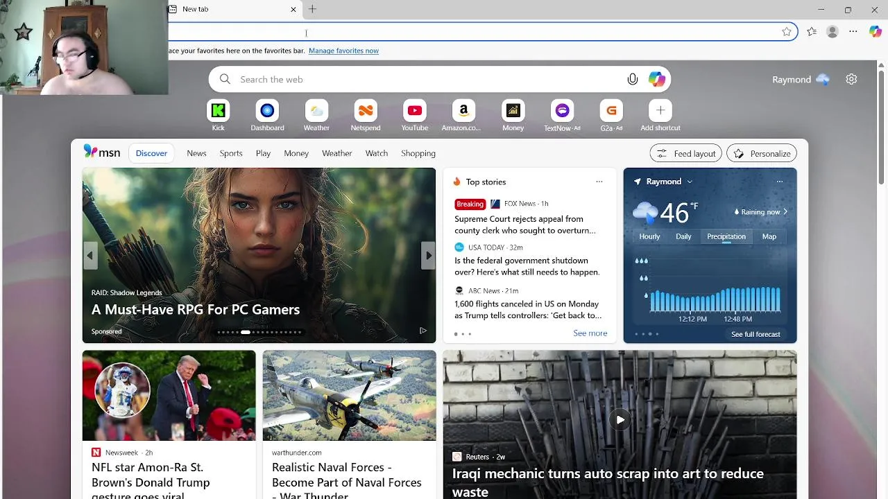Open the Money shortcut tile
This screenshot has width=888, height=499.
coord(513,111)
